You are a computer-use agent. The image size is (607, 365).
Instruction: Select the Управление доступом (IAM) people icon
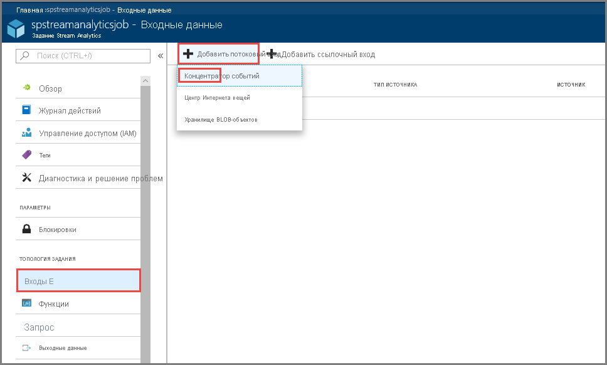point(27,133)
